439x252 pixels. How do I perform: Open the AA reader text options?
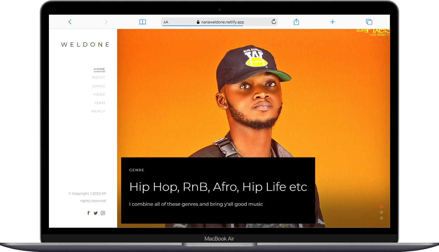[166, 22]
